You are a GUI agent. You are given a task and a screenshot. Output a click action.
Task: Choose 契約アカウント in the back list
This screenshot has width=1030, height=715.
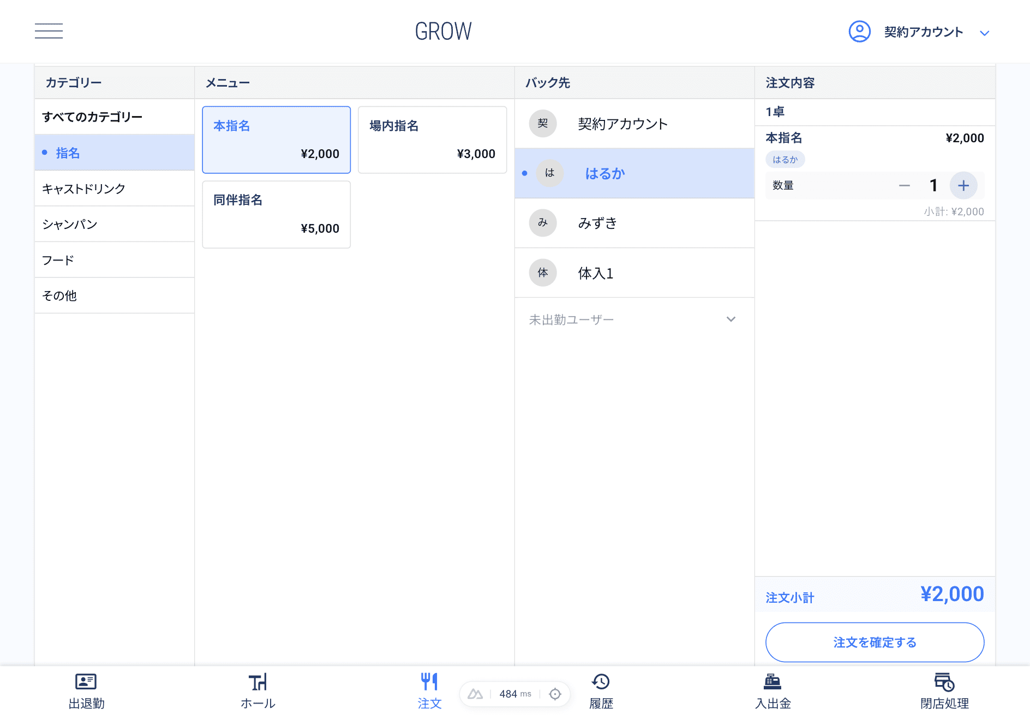coord(634,124)
